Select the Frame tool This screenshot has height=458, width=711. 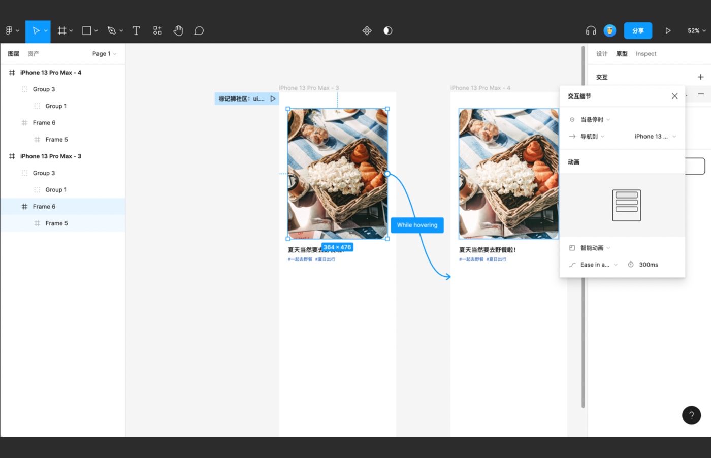click(62, 31)
